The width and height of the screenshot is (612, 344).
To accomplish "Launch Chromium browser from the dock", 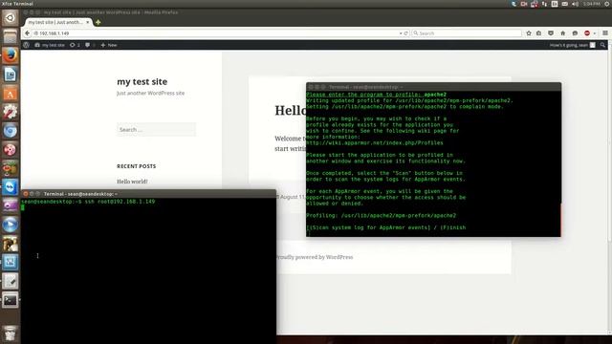I will [11, 131].
